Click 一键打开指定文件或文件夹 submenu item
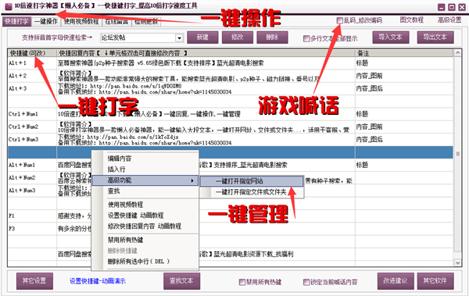 click(x=252, y=192)
